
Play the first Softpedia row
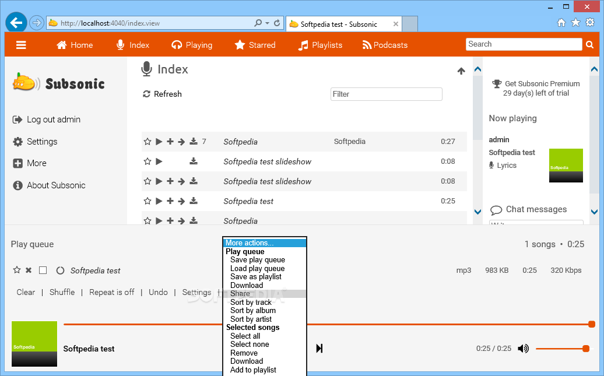point(159,142)
